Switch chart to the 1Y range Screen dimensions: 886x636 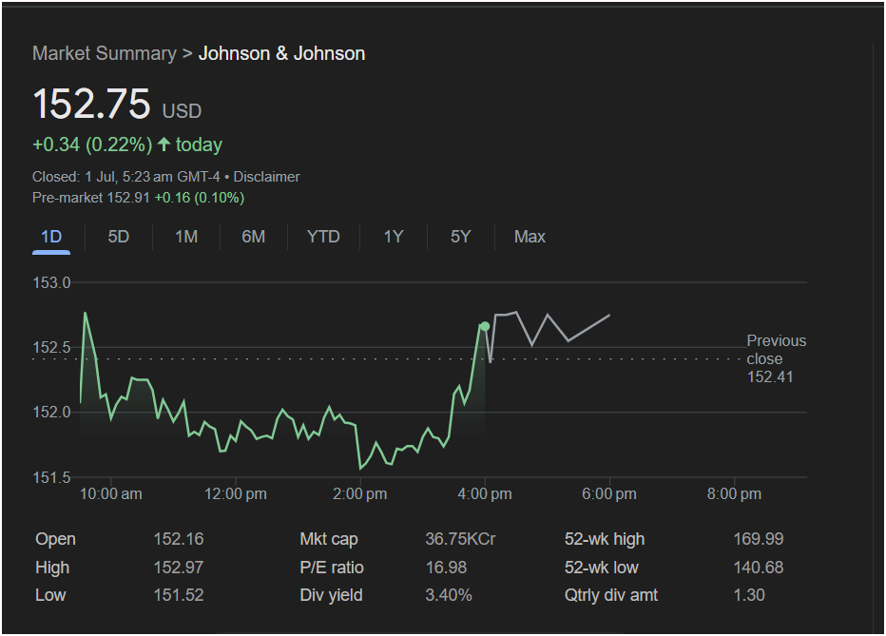[394, 237]
